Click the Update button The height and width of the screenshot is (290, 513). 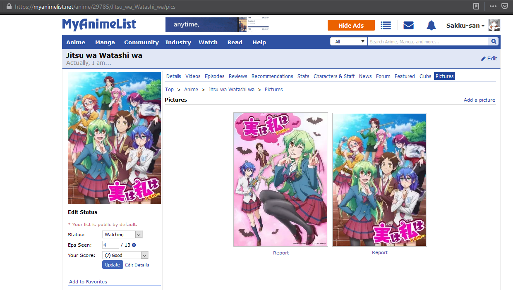[x=113, y=265]
